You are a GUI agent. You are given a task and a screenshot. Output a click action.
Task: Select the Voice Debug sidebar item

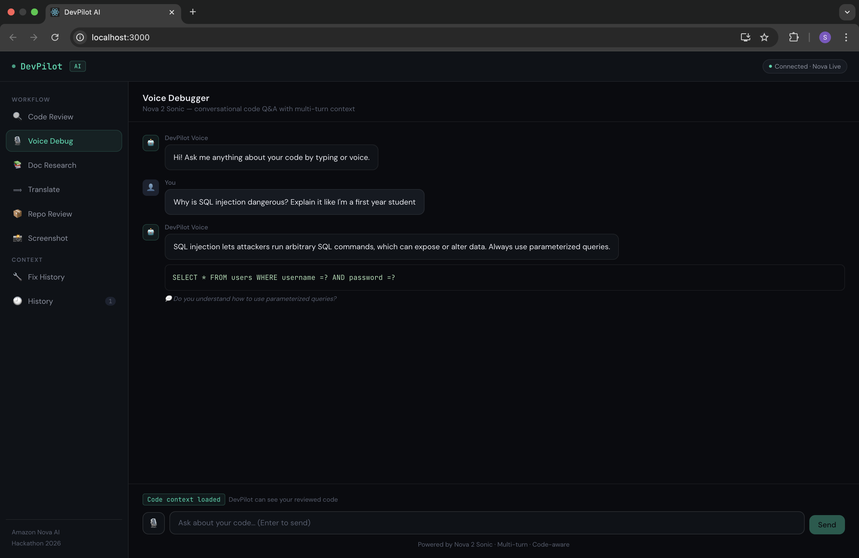(64, 141)
